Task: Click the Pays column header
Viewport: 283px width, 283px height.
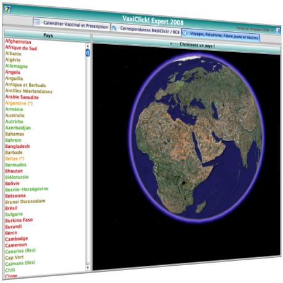Action: tap(47, 36)
